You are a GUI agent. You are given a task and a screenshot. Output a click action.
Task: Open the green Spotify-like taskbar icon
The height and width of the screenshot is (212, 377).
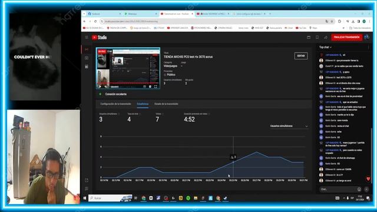click(188, 198)
